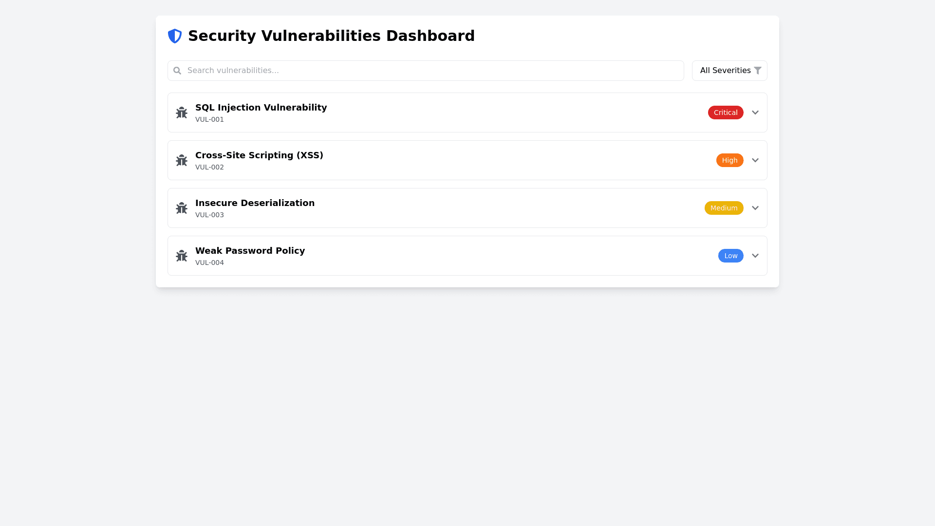Click the blue shield logo icon

[x=175, y=36]
